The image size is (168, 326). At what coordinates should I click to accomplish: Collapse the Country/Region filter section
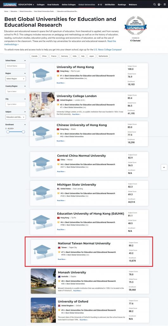(25, 86)
